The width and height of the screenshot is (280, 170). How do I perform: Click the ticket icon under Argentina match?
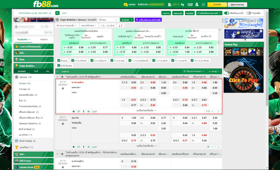click(x=78, y=111)
